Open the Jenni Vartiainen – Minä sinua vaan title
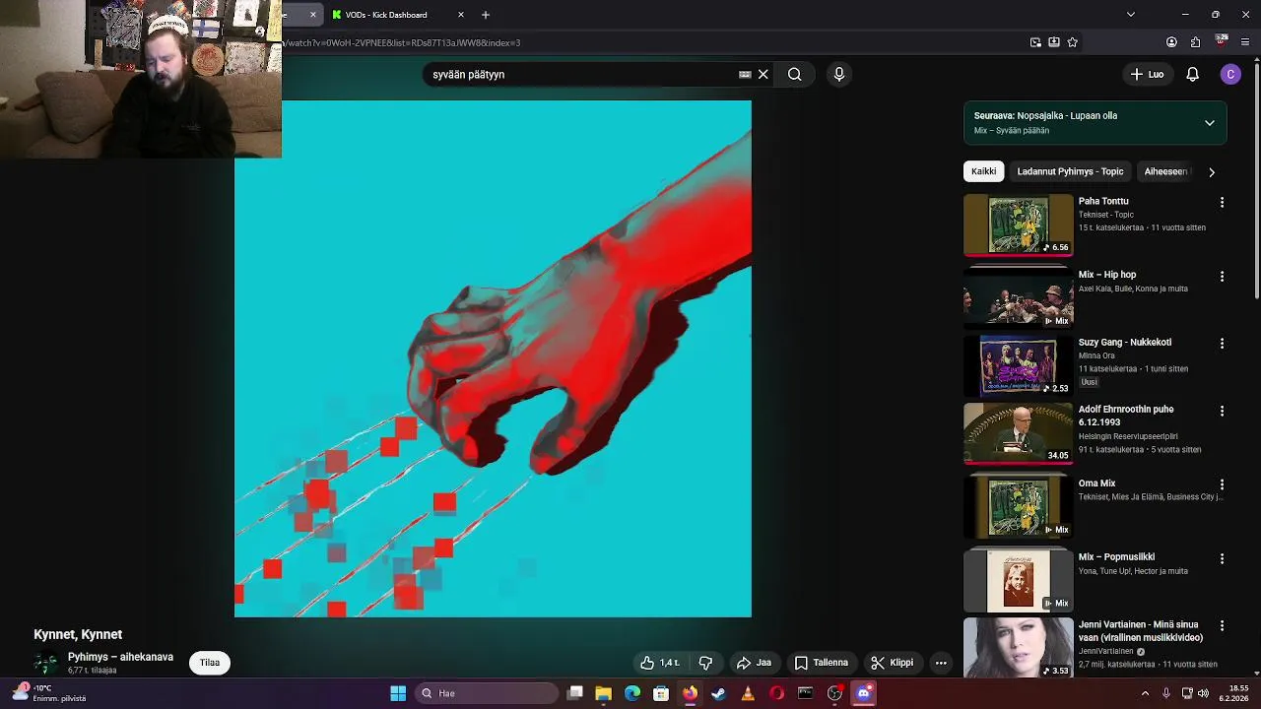Image resolution: width=1261 pixels, height=709 pixels. [1141, 631]
